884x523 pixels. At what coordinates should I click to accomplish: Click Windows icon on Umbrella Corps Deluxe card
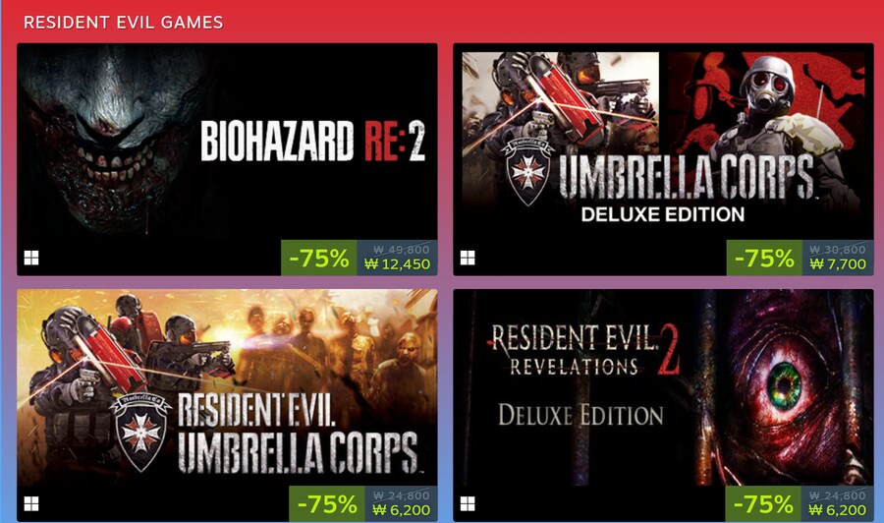pyautogui.click(x=468, y=258)
